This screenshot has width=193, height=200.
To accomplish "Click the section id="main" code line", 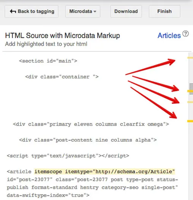I will [x=48, y=61].
